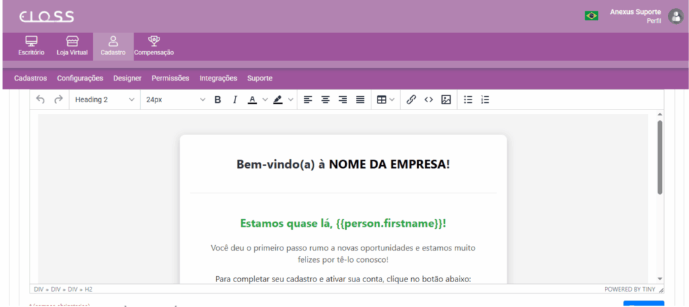Image resolution: width=689 pixels, height=307 pixels.
Task: Justify the paragraph text
Action: [360, 99]
